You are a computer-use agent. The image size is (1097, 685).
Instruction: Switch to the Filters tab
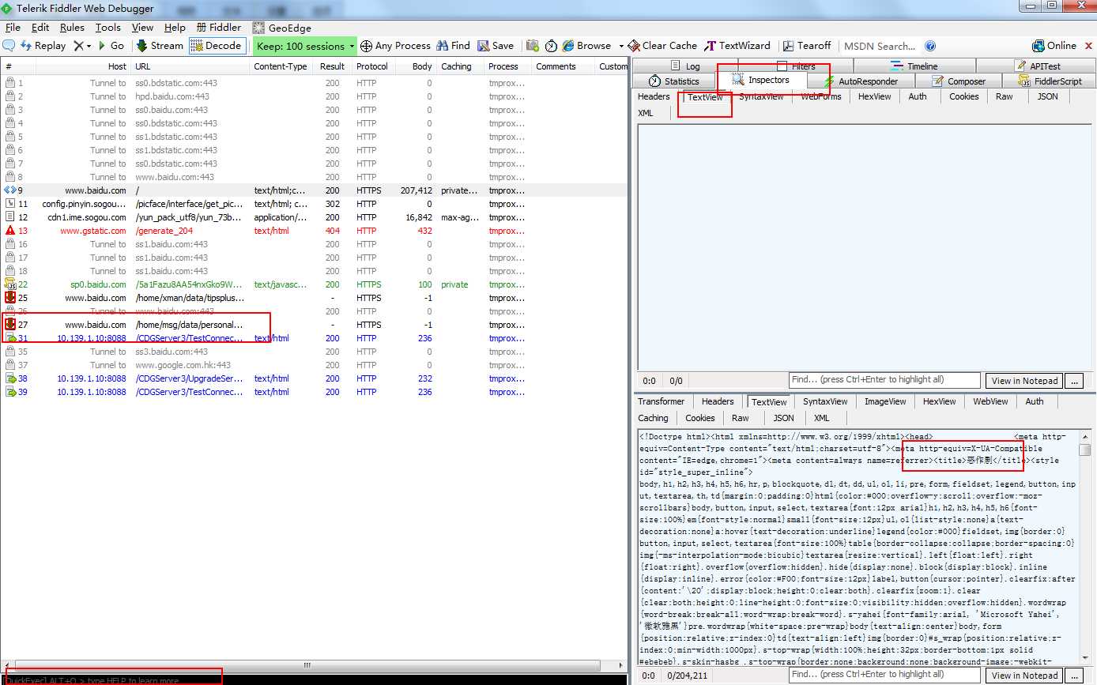point(796,66)
